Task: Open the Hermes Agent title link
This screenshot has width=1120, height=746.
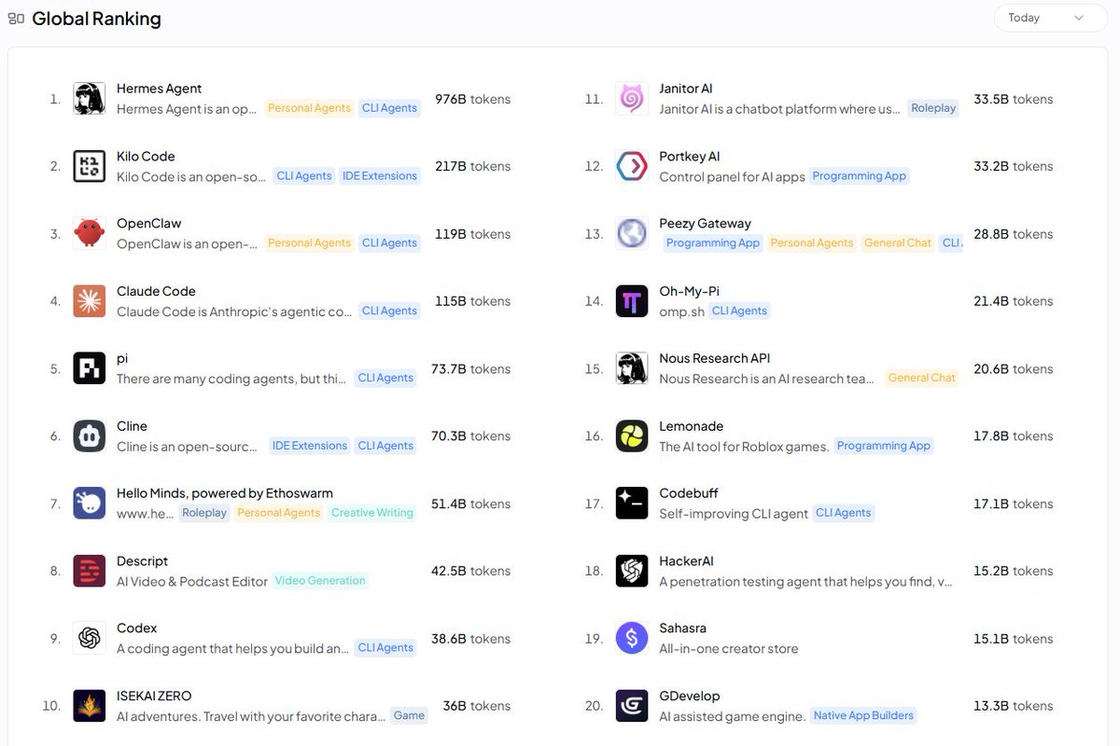Action: click(x=160, y=89)
